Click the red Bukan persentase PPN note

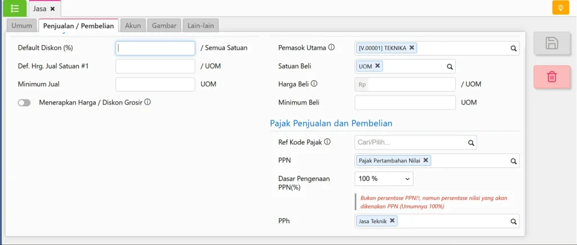[x=434, y=202]
